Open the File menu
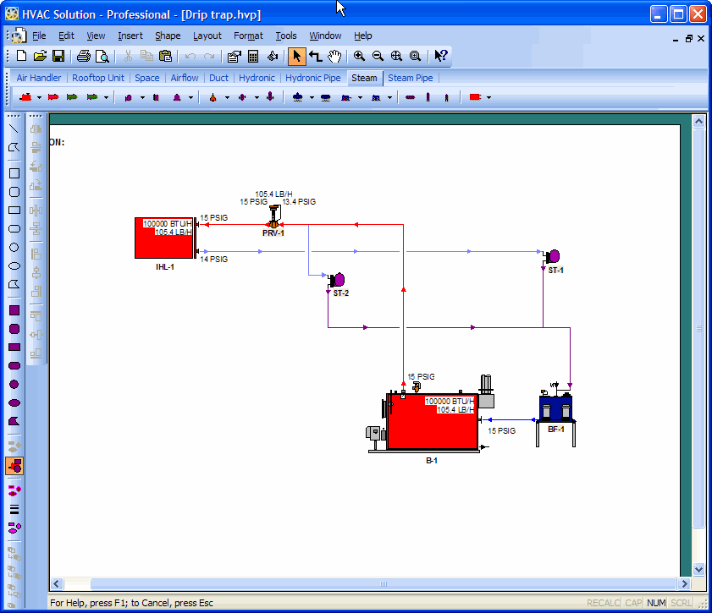 point(39,36)
